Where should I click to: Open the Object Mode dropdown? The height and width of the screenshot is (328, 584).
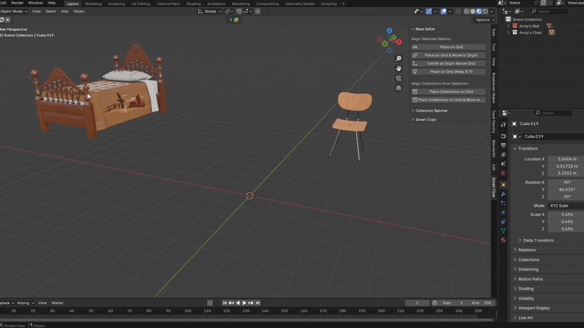click(x=14, y=12)
